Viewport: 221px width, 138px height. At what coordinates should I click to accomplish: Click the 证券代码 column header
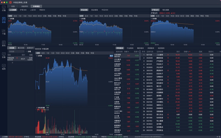[150, 52]
